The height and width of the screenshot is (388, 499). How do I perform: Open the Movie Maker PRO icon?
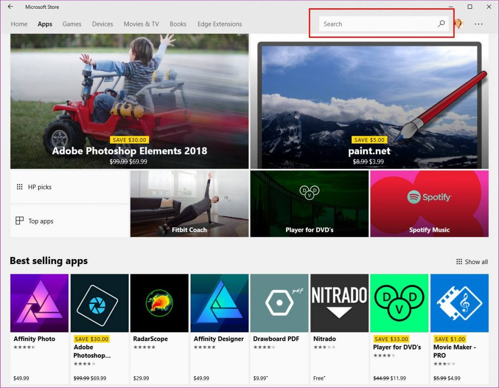[x=460, y=303]
